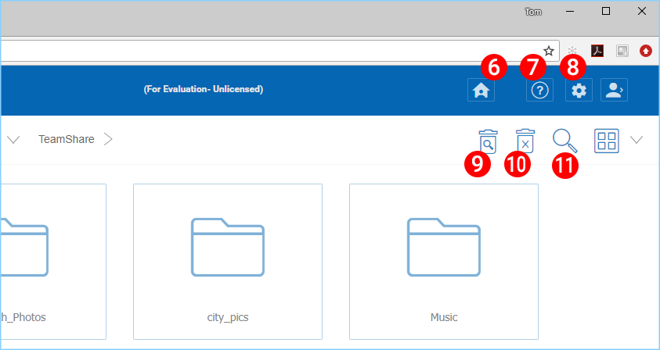Viewport: 660px width, 350px height.
Task: Open the Music folder
Action: click(x=444, y=262)
